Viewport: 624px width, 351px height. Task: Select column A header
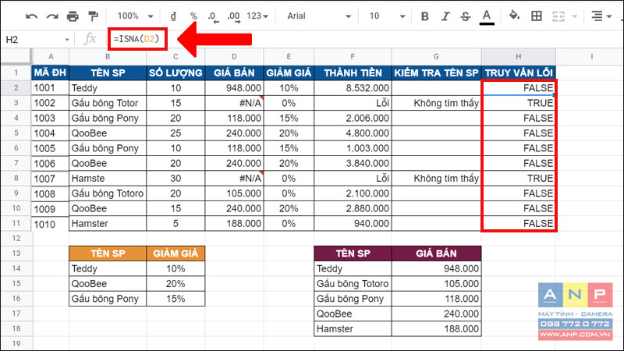(x=51, y=56)
